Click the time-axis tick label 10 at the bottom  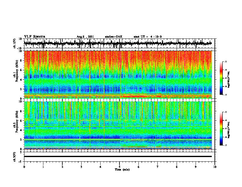(x=215, y=167)
